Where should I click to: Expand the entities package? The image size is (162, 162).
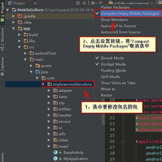click(49, 109)
